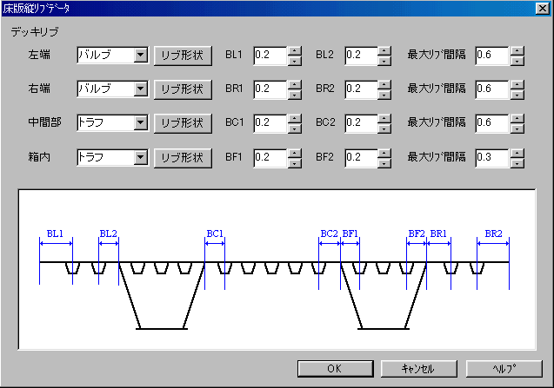Image resolution: width=554 pixels, height=388 pixels.
Task: Decrease BR1 with spinner down arrow
Action: [294, 95]
